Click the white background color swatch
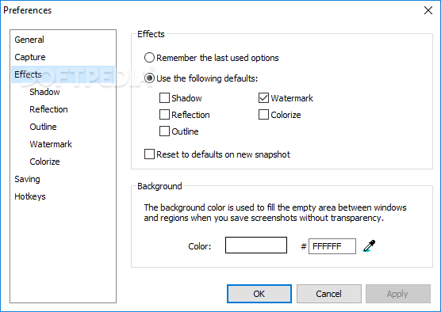441x312 pixels. (x=256, y=245)
